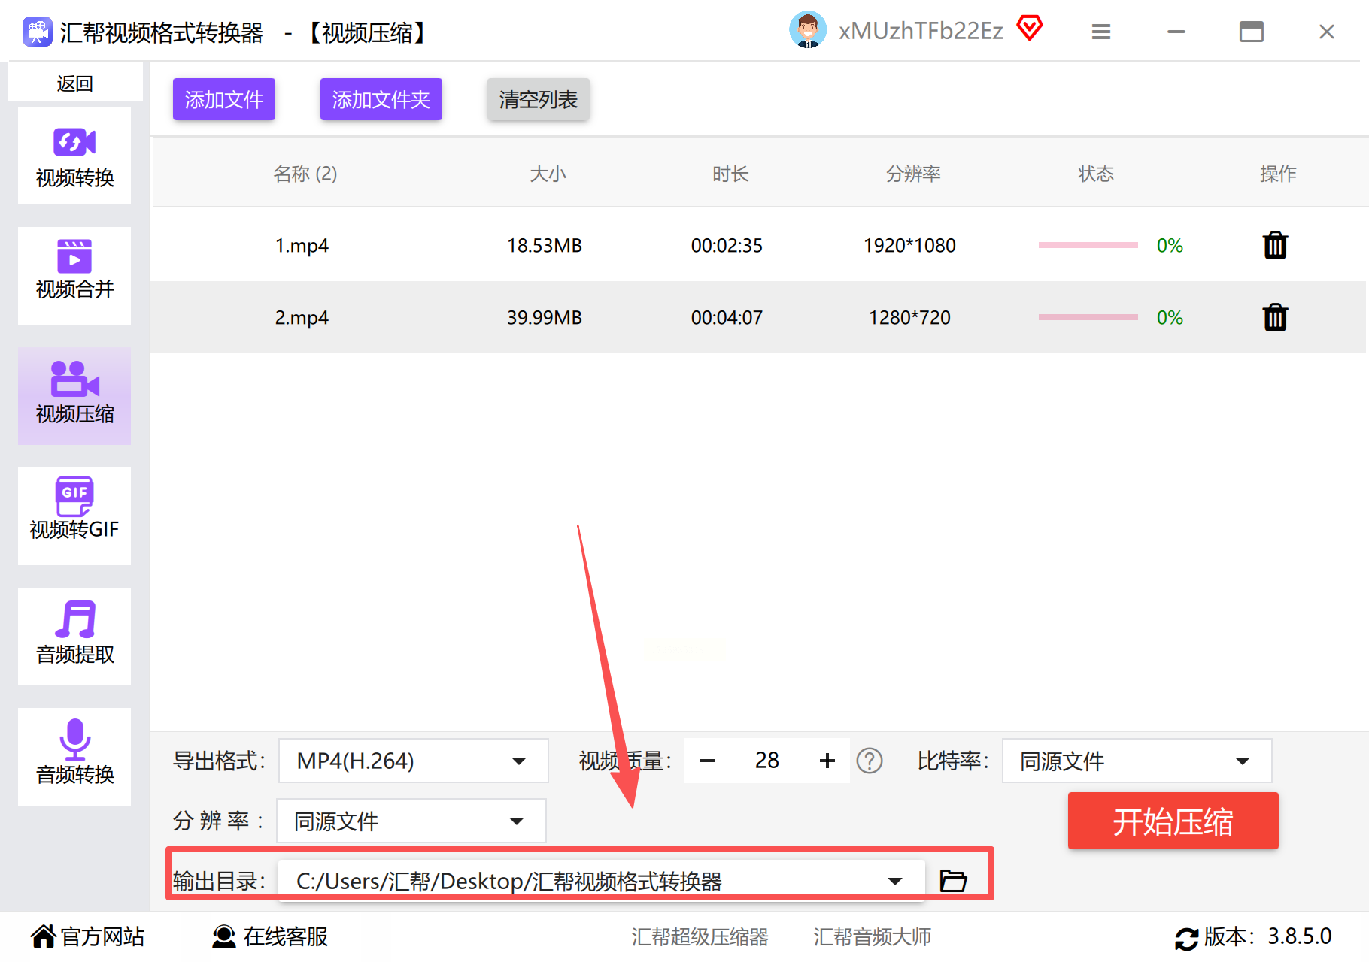Image resolution: width=1369 pixels, height=962 pixels.
Task: Delete 1.mp4 using its trash icon
Action: [x=1275, y=245]
